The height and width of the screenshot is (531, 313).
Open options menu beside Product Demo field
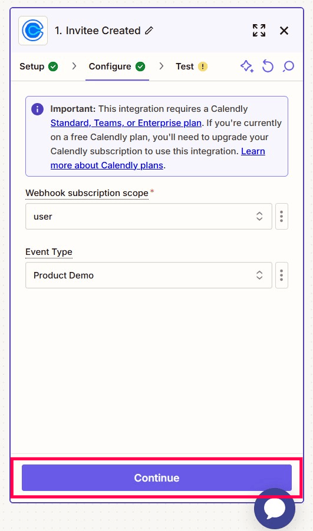(281, 276)
